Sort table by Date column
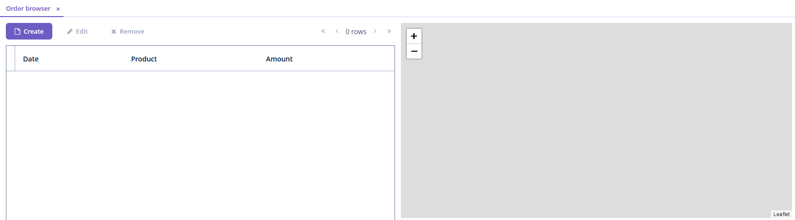Viewport: 795px width, 220px height. tap(31, 59)
